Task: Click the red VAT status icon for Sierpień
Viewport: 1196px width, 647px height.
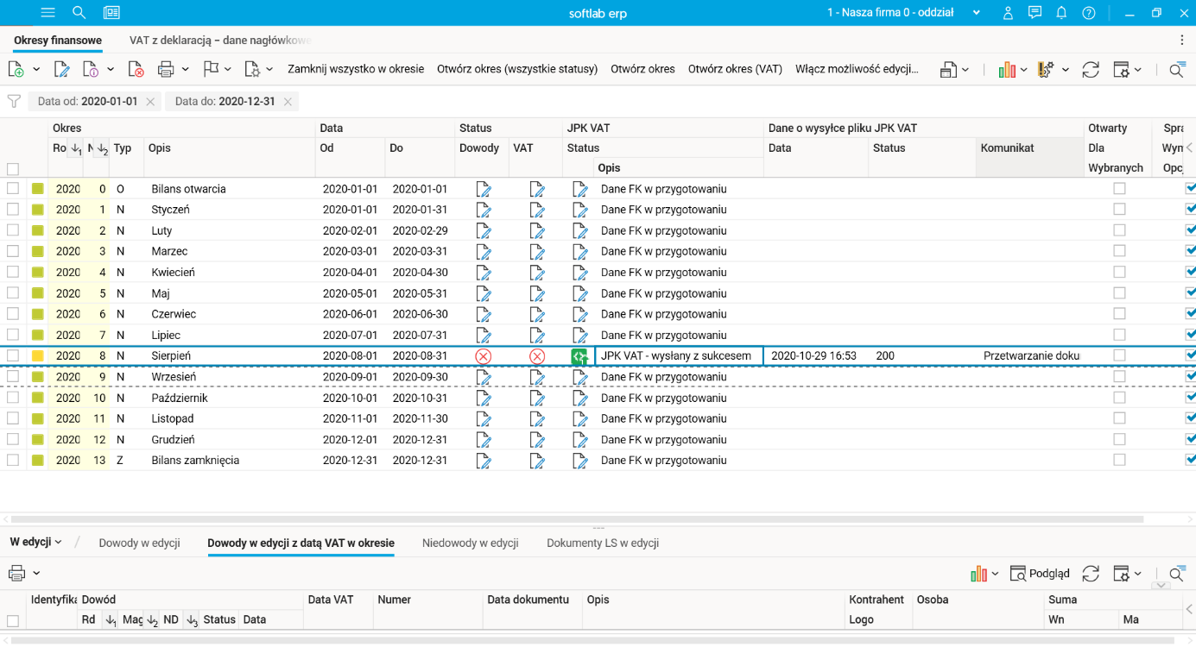Action: coord(537,356)
